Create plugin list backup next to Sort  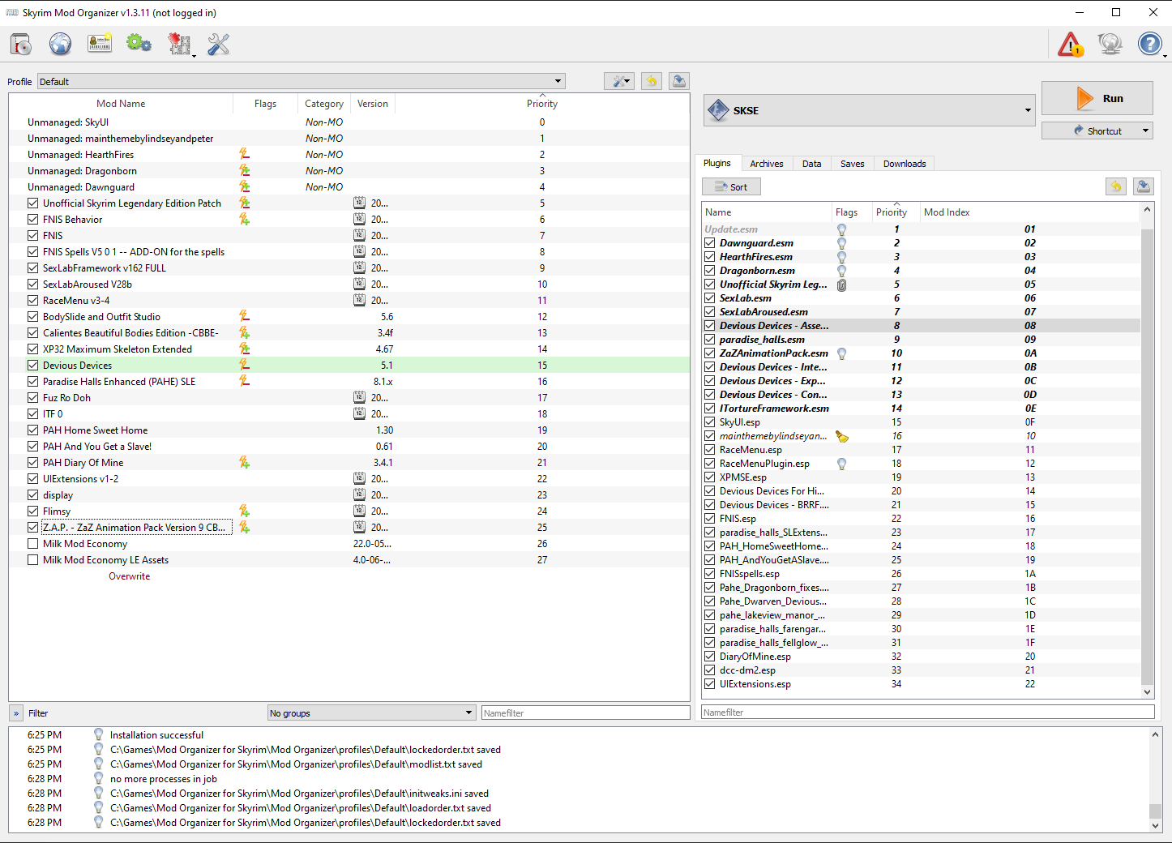click(1143, 186)
